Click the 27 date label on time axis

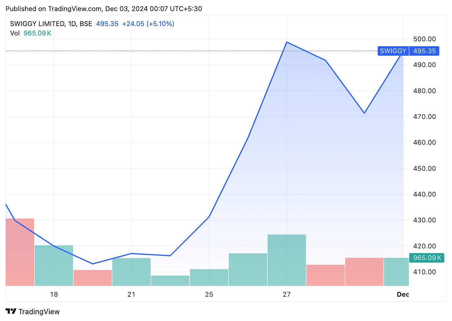tap(287, 294)
